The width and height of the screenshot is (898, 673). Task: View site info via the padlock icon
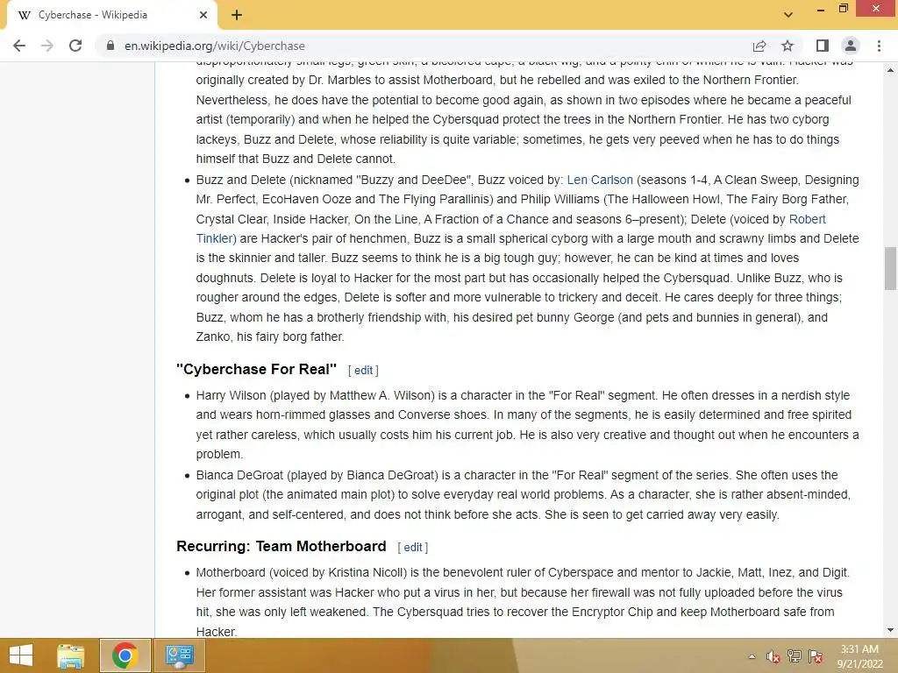(110, 46)
